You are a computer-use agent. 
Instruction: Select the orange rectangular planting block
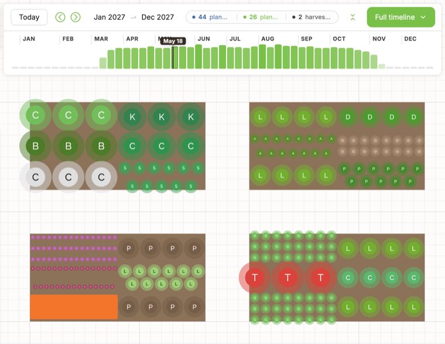pos(74,307)
